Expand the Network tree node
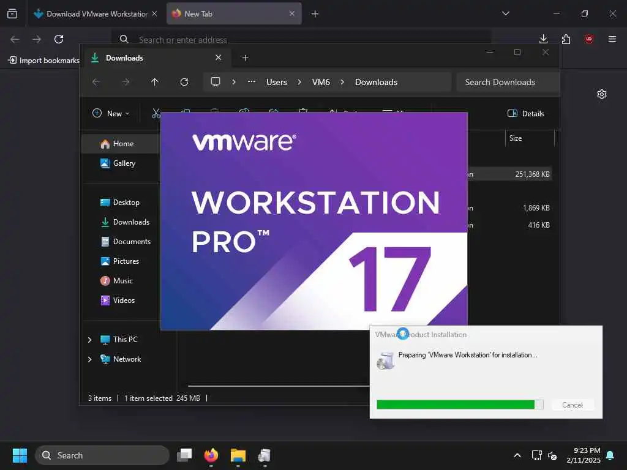The image size is (627, 470). click(x=89, y=359)
